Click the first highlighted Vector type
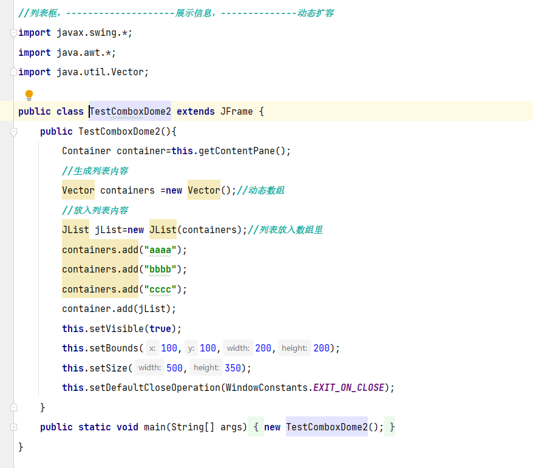This screenshot has width=533, height=468. [78, 190]
